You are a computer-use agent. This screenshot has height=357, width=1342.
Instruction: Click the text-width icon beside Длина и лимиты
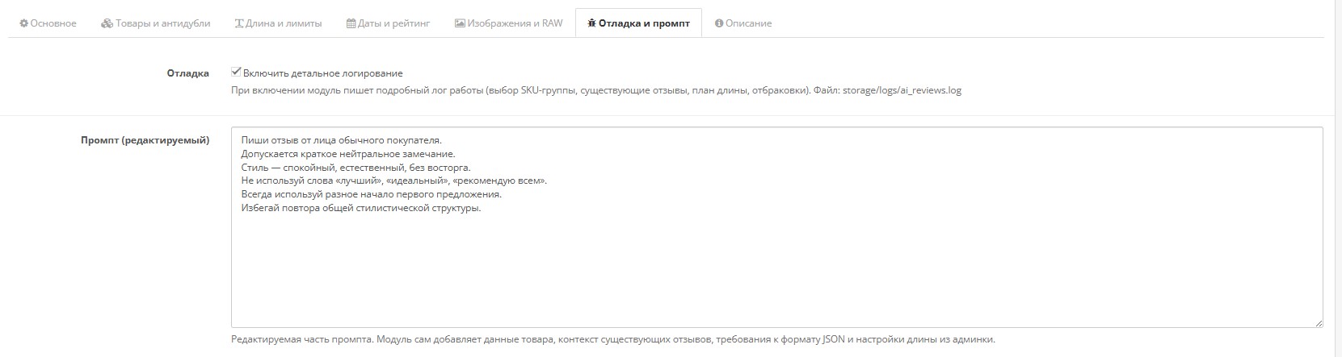click(239, 23)
